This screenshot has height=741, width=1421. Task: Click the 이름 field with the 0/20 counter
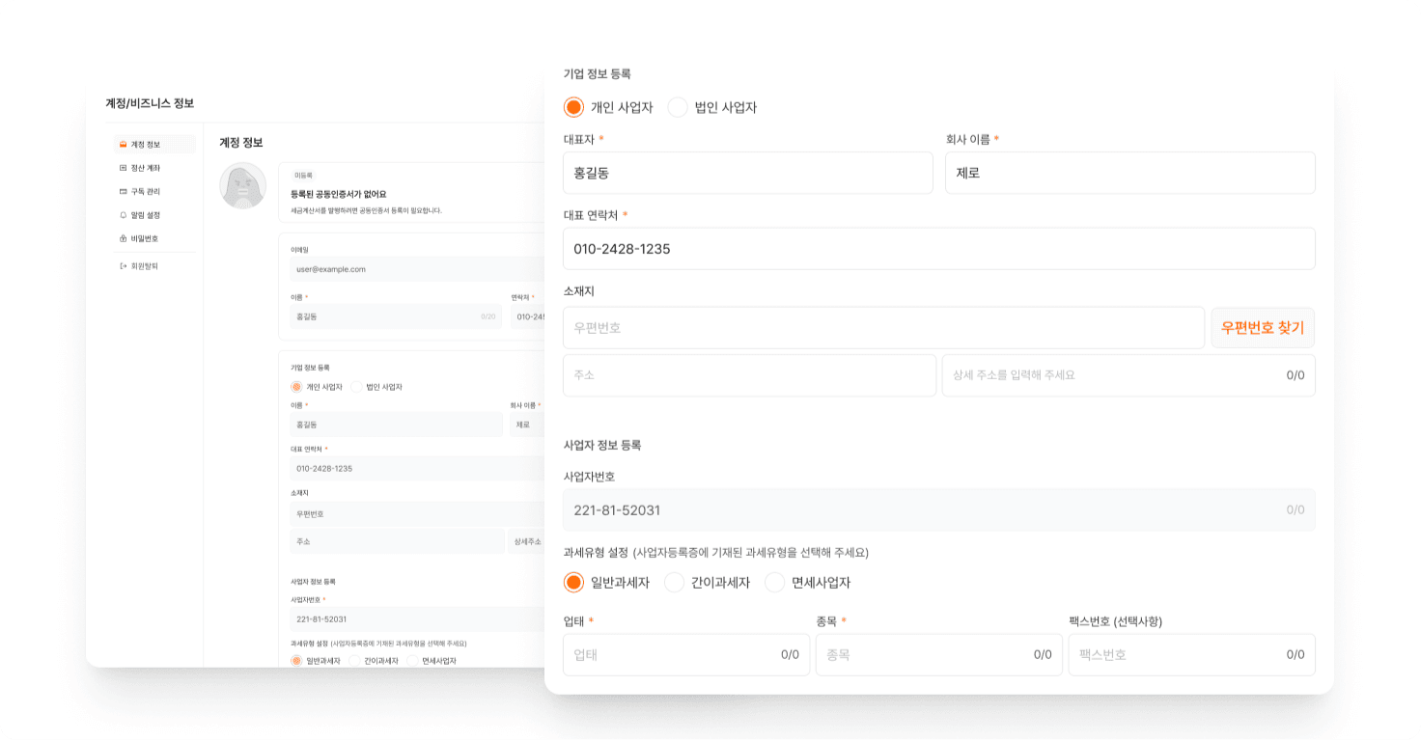(x=396, y=316)
